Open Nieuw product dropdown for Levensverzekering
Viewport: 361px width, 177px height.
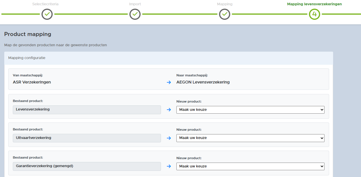point(250,110)
